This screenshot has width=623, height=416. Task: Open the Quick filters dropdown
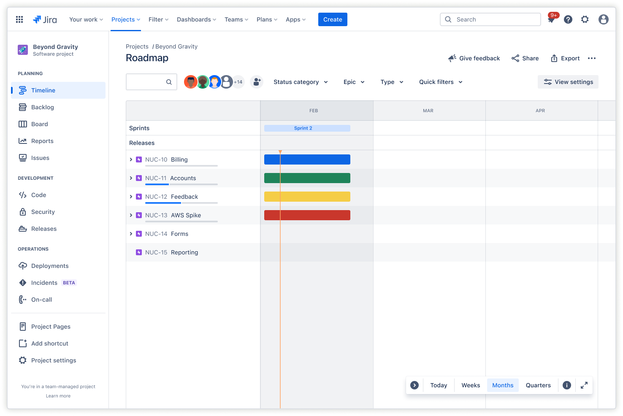[440, 81]
